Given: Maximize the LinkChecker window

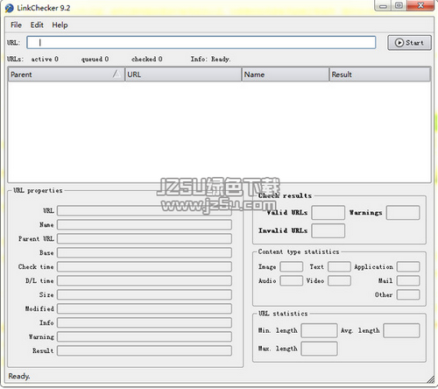Looking at the screenshot, I should tap(399, 6).
